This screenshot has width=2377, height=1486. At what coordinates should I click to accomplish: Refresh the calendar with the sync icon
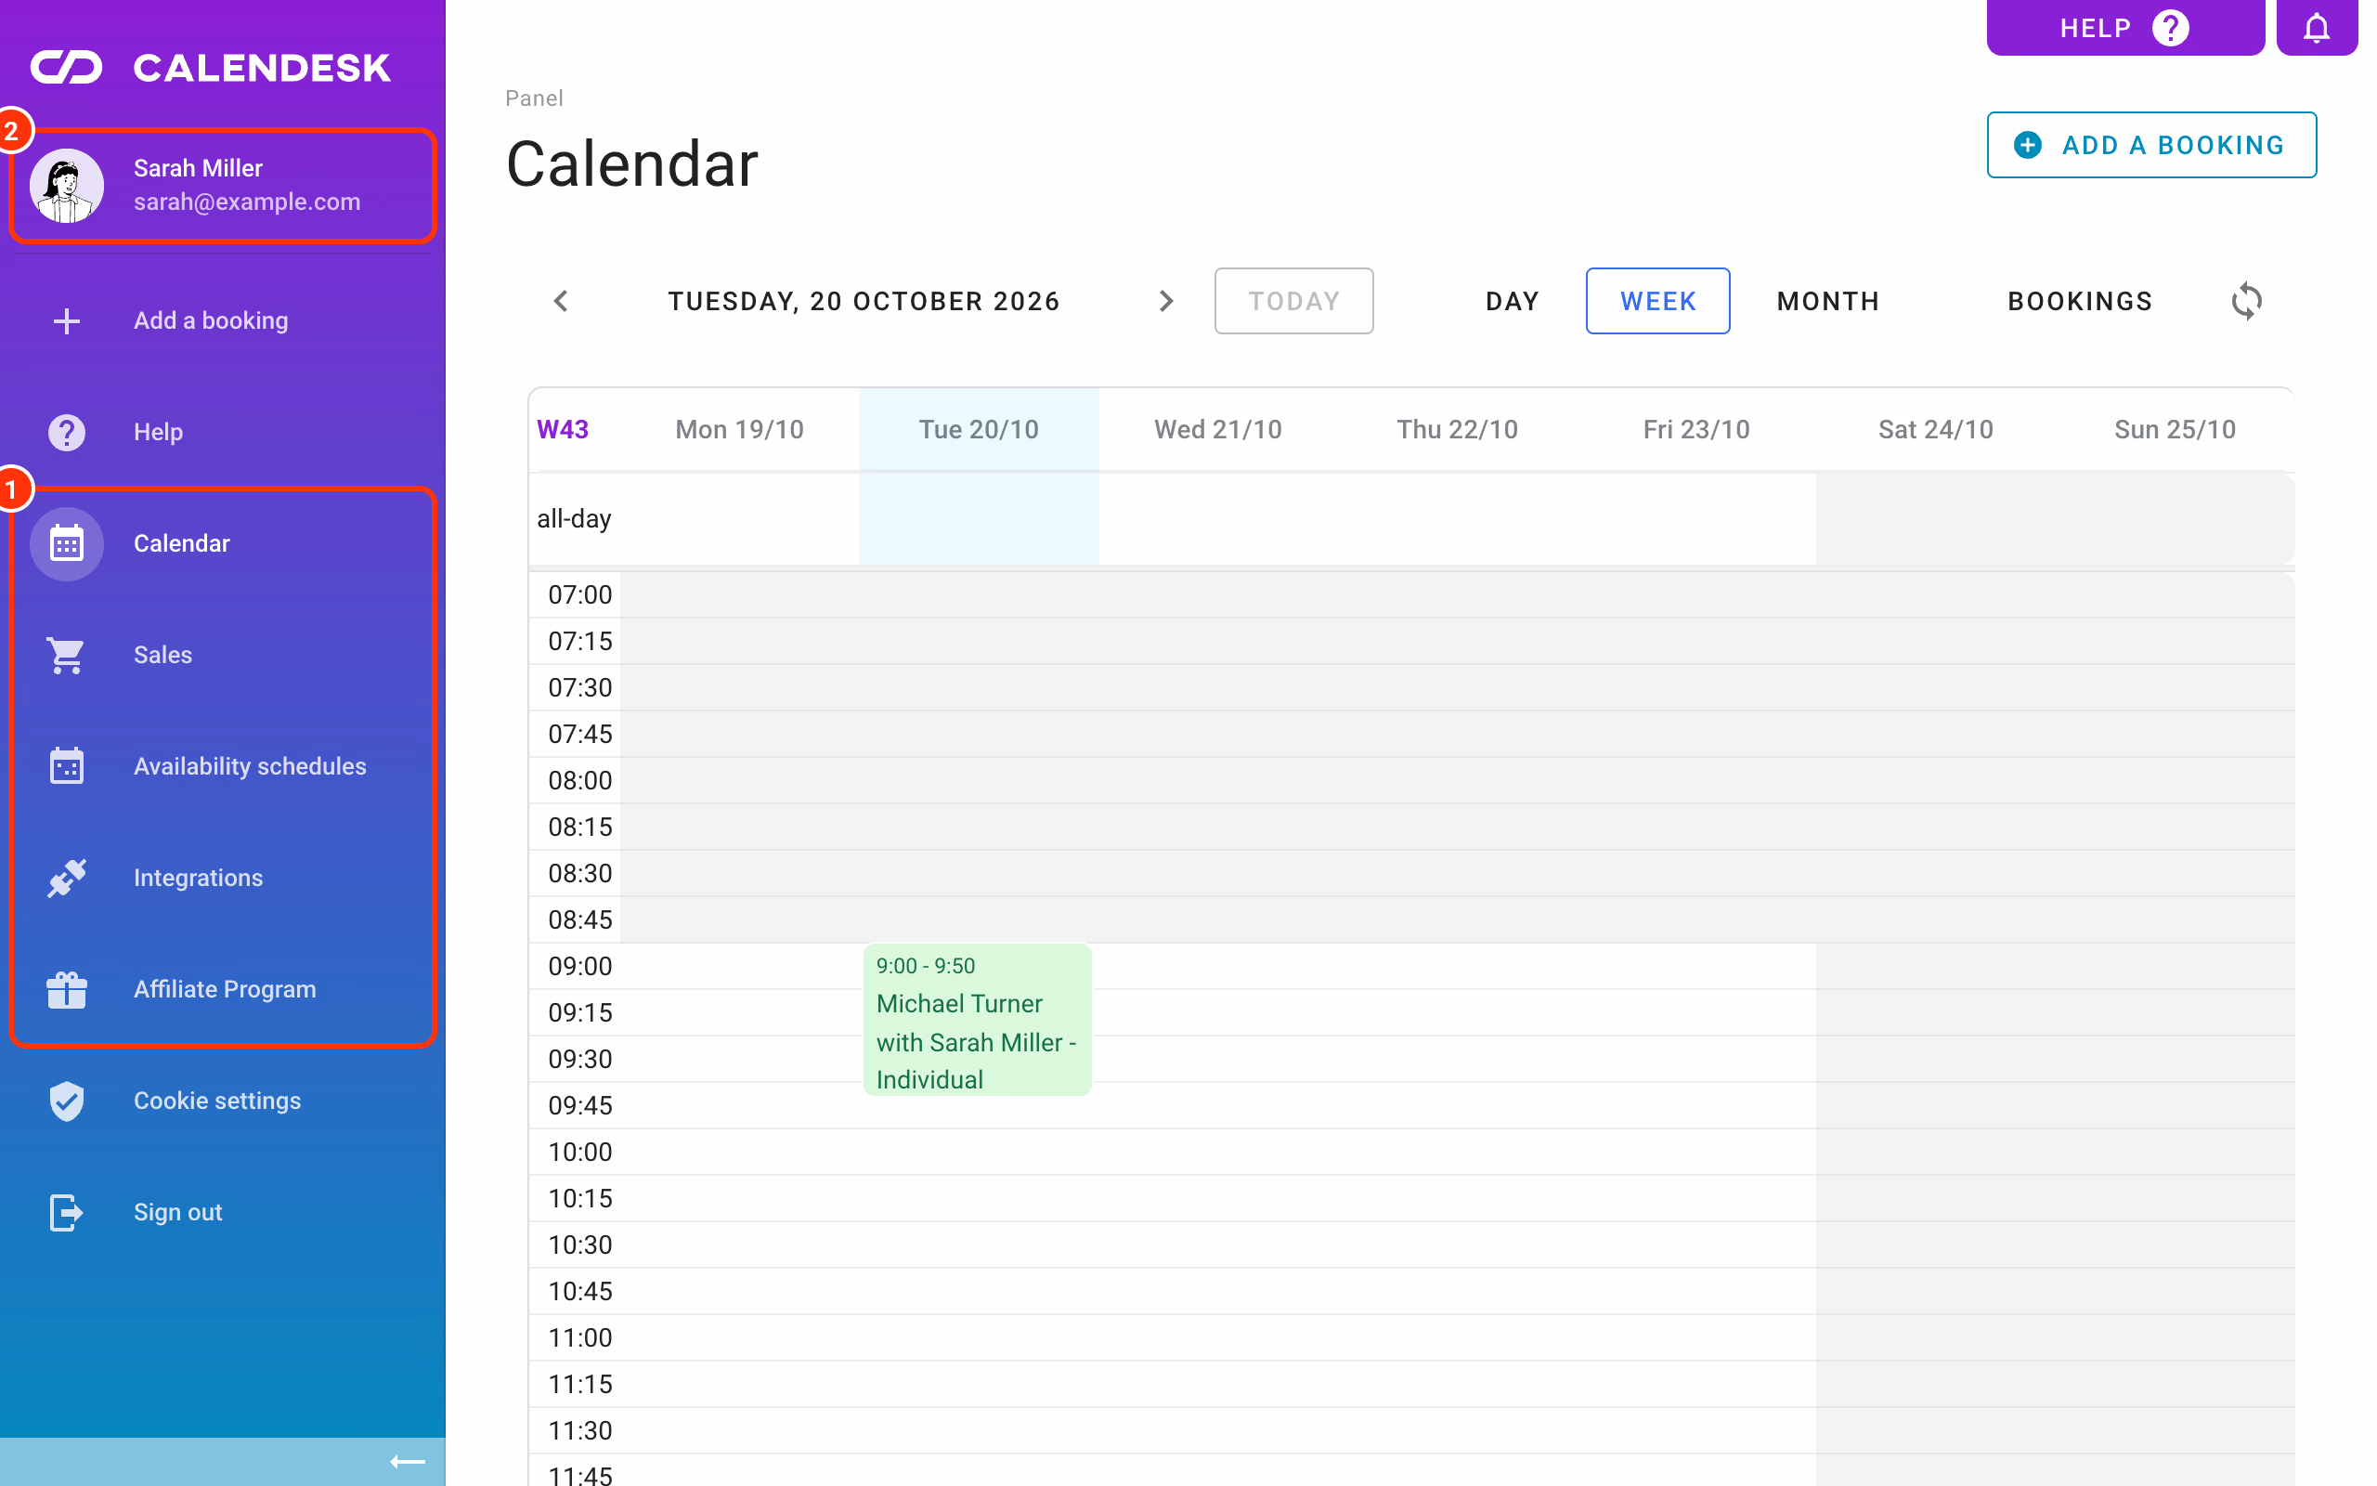(2246, 301)
